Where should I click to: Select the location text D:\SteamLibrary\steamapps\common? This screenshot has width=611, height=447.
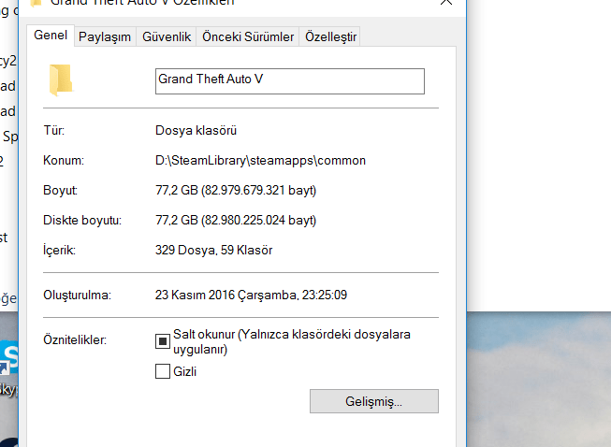pos(260,161)
